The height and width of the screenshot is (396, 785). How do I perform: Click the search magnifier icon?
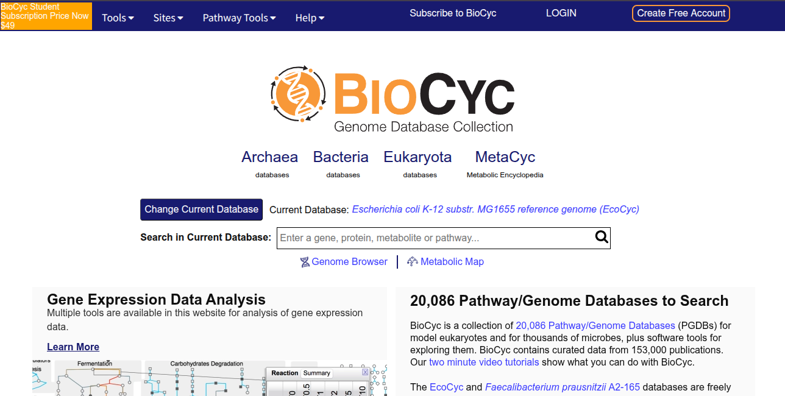tap(602, 238)
